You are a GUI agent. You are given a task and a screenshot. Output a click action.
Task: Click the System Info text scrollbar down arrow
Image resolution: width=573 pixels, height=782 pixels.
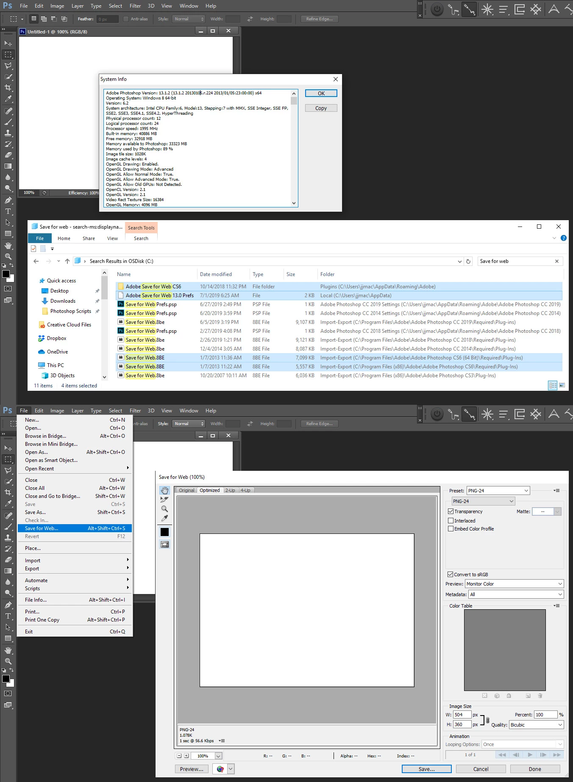coord(294,203)
